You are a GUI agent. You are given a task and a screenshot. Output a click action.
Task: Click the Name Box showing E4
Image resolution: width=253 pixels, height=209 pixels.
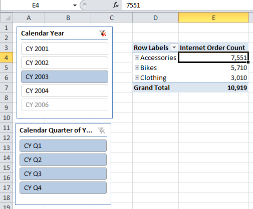click(x=36, y=5)
